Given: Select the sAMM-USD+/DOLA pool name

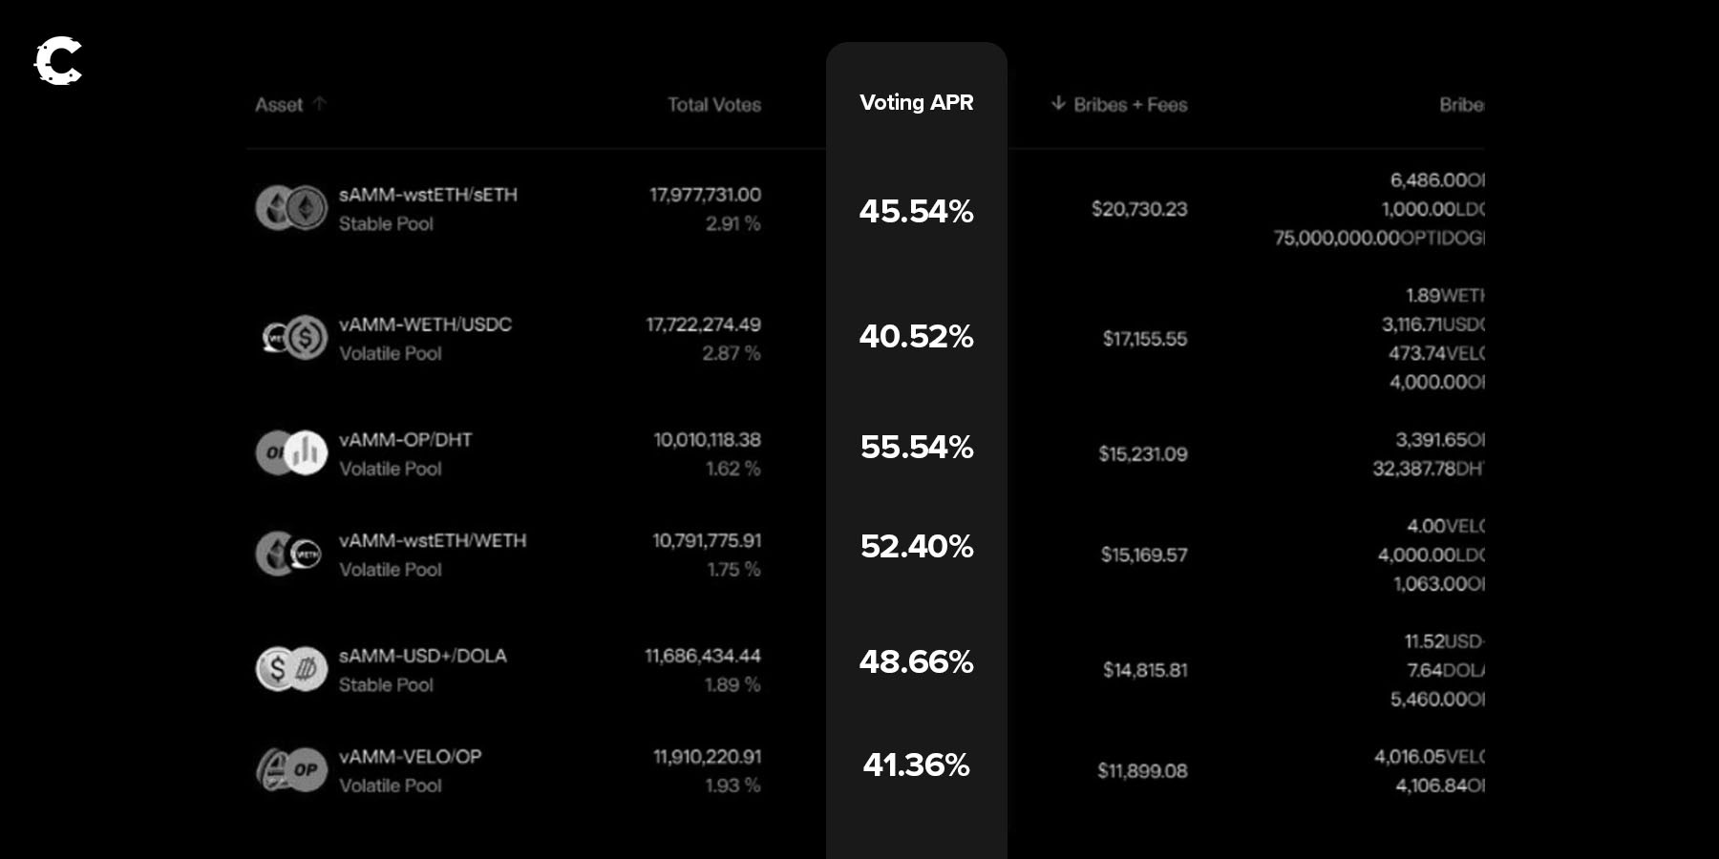Looking at the screenshot, I should point(422,656).
